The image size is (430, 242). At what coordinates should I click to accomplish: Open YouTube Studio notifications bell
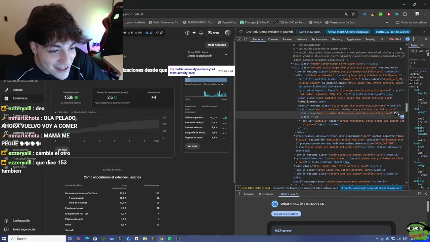pos(201,33)
